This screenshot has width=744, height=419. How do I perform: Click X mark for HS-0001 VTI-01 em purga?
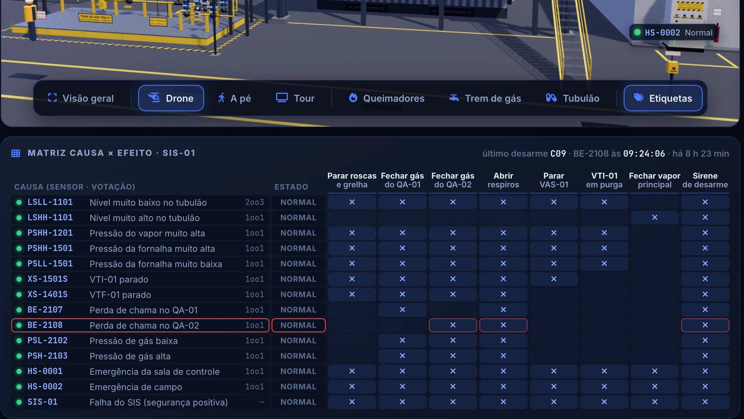click(x=604, y=371)
